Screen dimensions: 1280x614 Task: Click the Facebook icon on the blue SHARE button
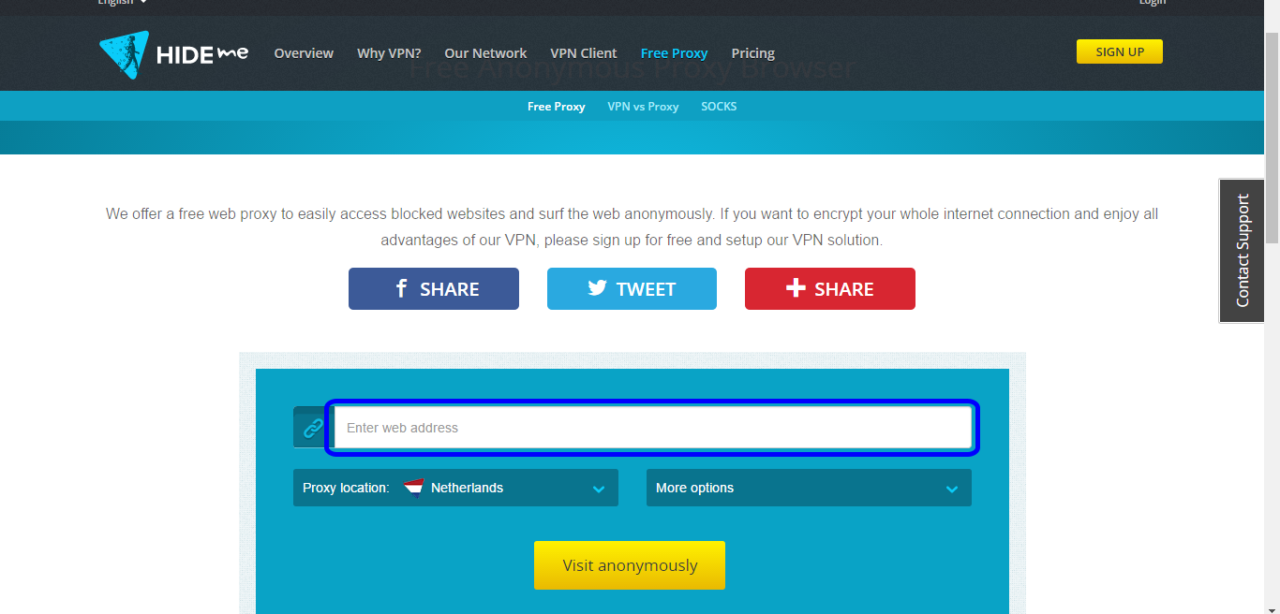click(401, 288)
